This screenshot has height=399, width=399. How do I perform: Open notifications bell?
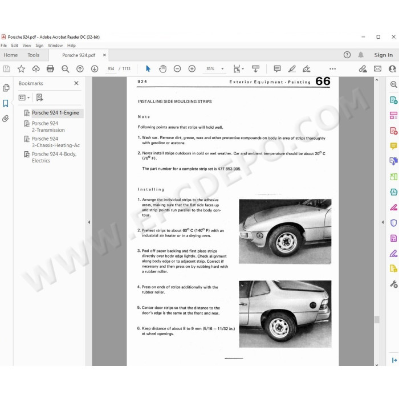point(361,55)
